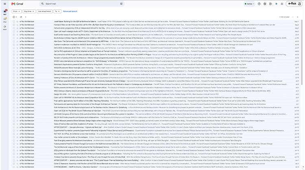
Task: Star the Alan Dunn Cartoonist email
Action: tap(17, 41)
